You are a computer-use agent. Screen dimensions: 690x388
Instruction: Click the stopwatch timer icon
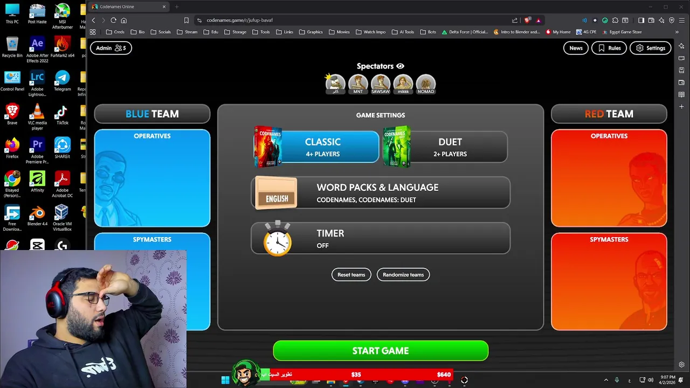tap(278, 239)
